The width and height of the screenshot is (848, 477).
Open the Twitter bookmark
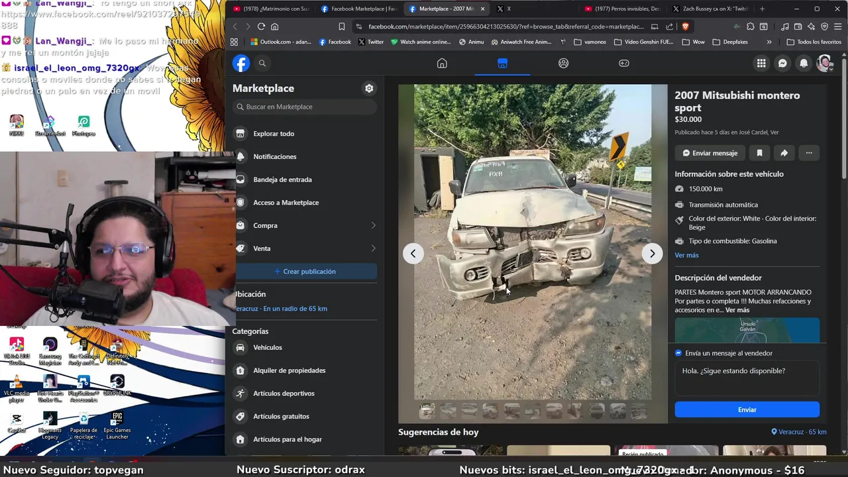pos(371,42)
